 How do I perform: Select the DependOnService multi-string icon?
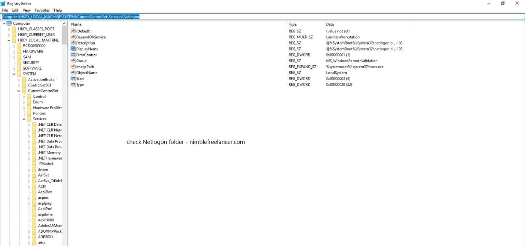pyautogui.click(x=73, y=37)
